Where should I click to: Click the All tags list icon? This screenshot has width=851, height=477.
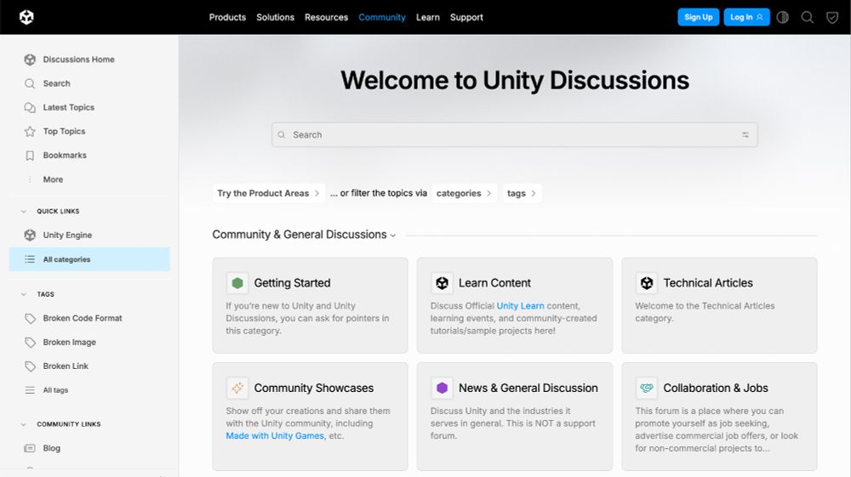[30, 390]
